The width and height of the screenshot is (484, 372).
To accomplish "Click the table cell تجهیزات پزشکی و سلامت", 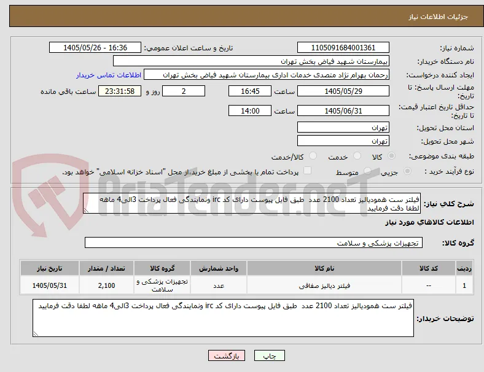I will pos(162,285).
